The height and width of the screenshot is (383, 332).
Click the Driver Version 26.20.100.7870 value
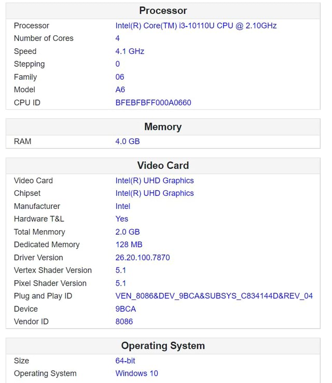pos(143,258)
